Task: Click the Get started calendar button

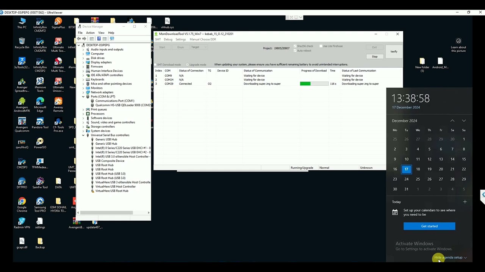Action: pos(429,226)
